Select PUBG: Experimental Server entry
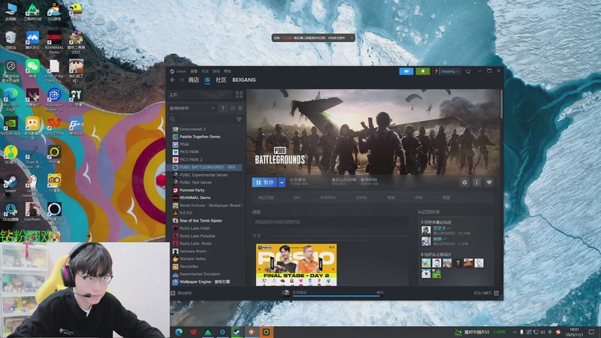Image resolution: width=601 pixels, height=338 pixels. (204, 175)
